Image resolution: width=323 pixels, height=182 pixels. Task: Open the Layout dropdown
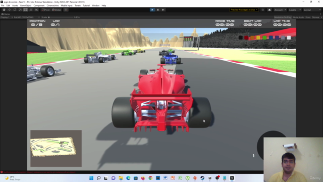312,10
